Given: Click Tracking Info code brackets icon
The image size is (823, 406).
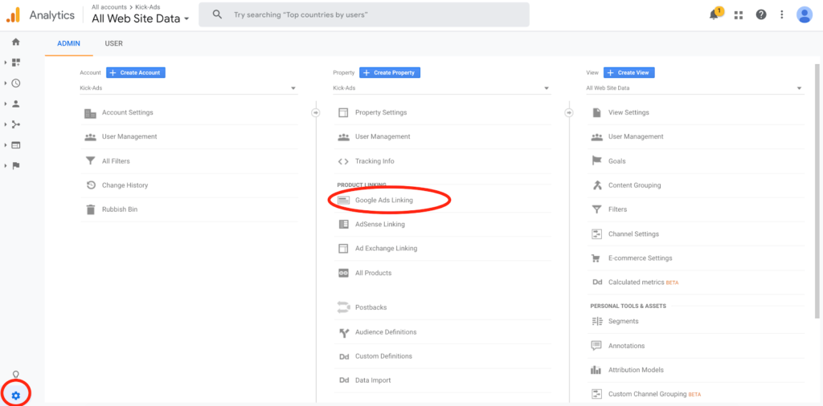Looking at the screenshot, I should click(x=343, y=161).
